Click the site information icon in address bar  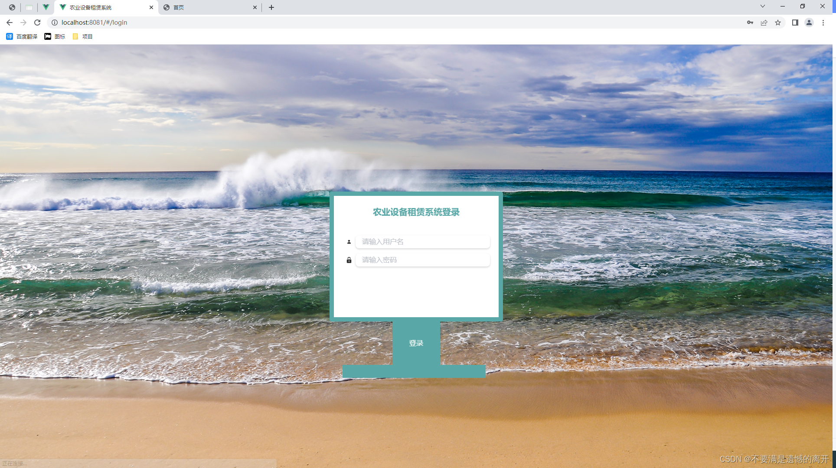coord(55,23)
